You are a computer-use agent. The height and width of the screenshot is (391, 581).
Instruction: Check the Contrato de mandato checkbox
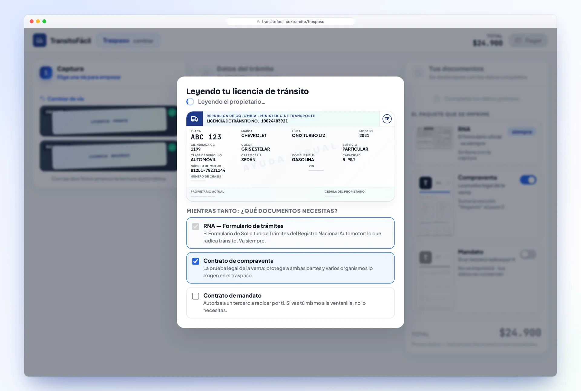195,296
